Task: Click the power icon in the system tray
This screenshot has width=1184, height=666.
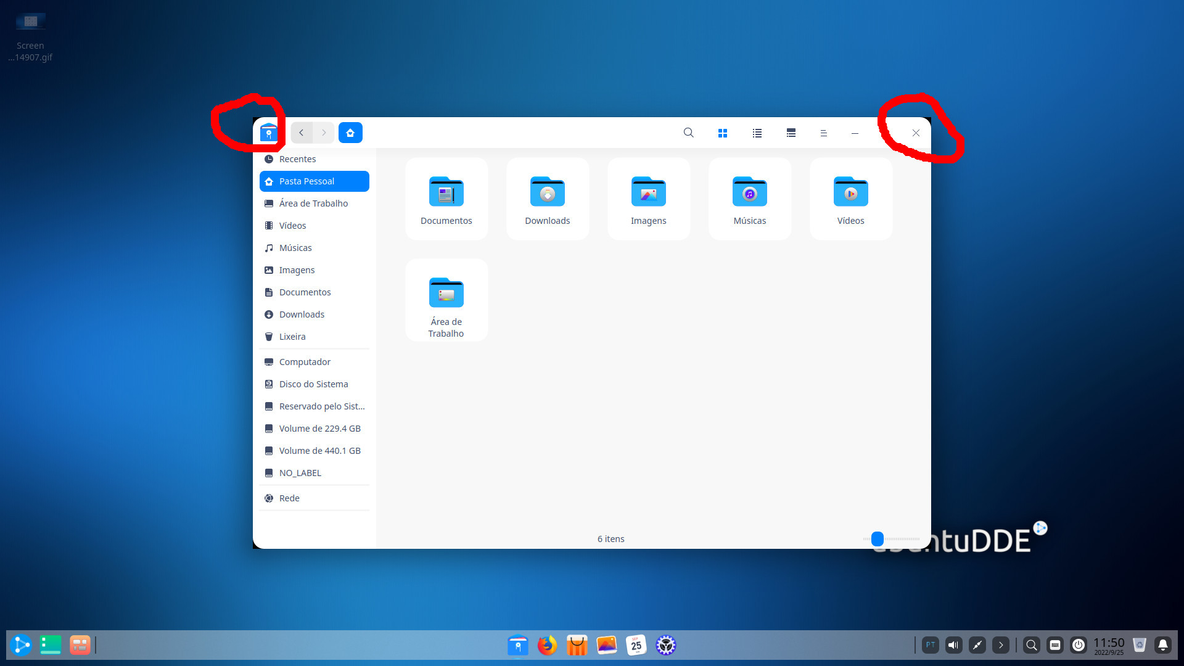Action: click(1080, 644)
